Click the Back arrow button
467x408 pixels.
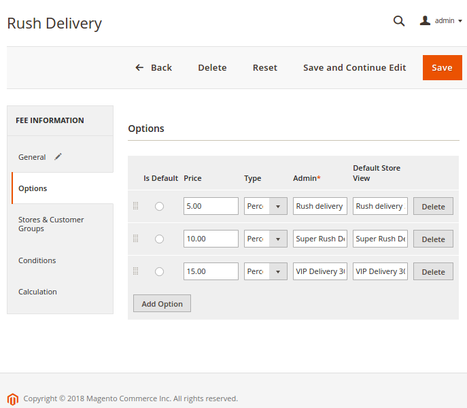[154, 67]
